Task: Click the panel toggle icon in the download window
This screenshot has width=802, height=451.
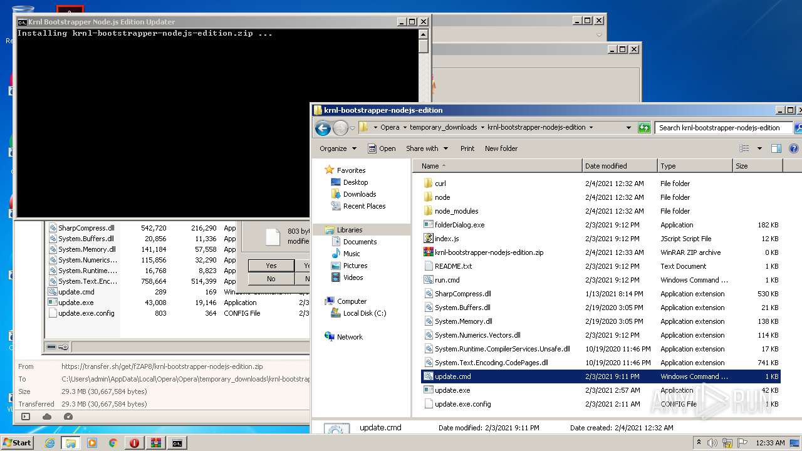Action: pos(26,417)
